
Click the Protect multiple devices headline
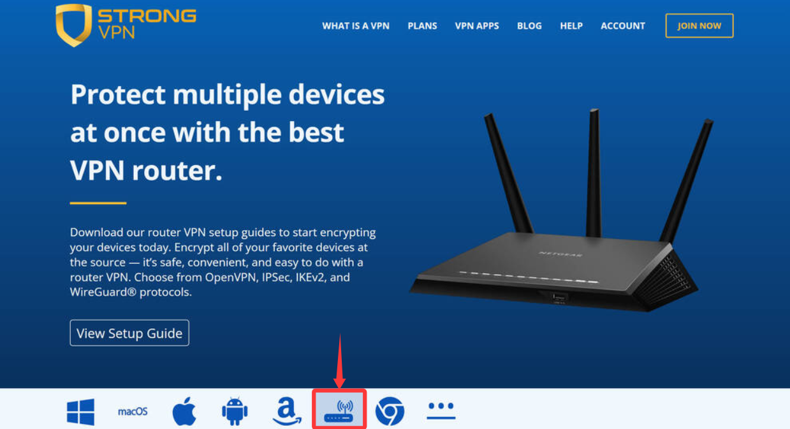coord(228,133)
